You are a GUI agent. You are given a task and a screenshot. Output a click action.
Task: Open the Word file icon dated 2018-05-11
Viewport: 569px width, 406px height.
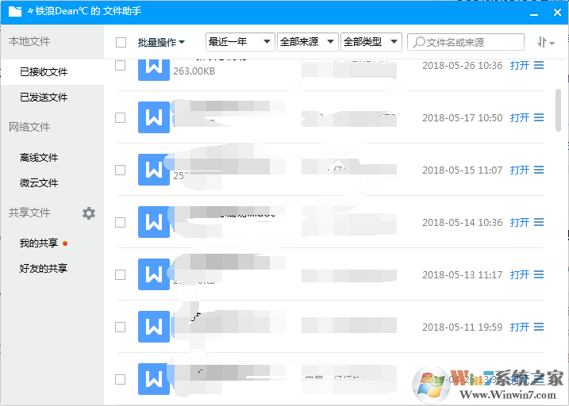(154, 327)
